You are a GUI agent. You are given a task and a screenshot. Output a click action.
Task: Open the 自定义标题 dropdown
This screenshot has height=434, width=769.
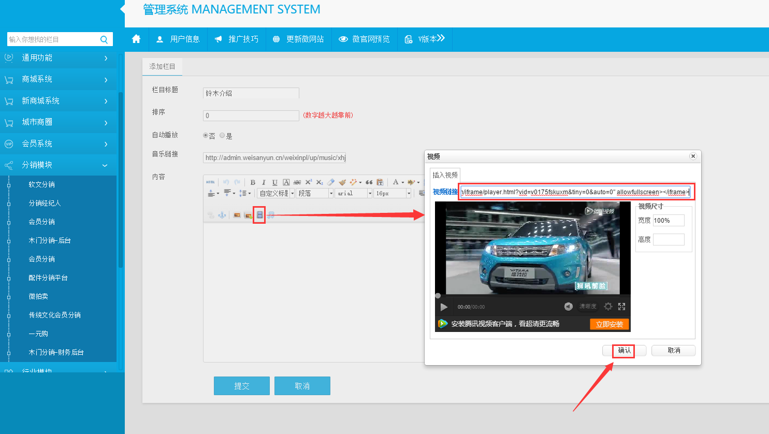(x=276, y=193)
